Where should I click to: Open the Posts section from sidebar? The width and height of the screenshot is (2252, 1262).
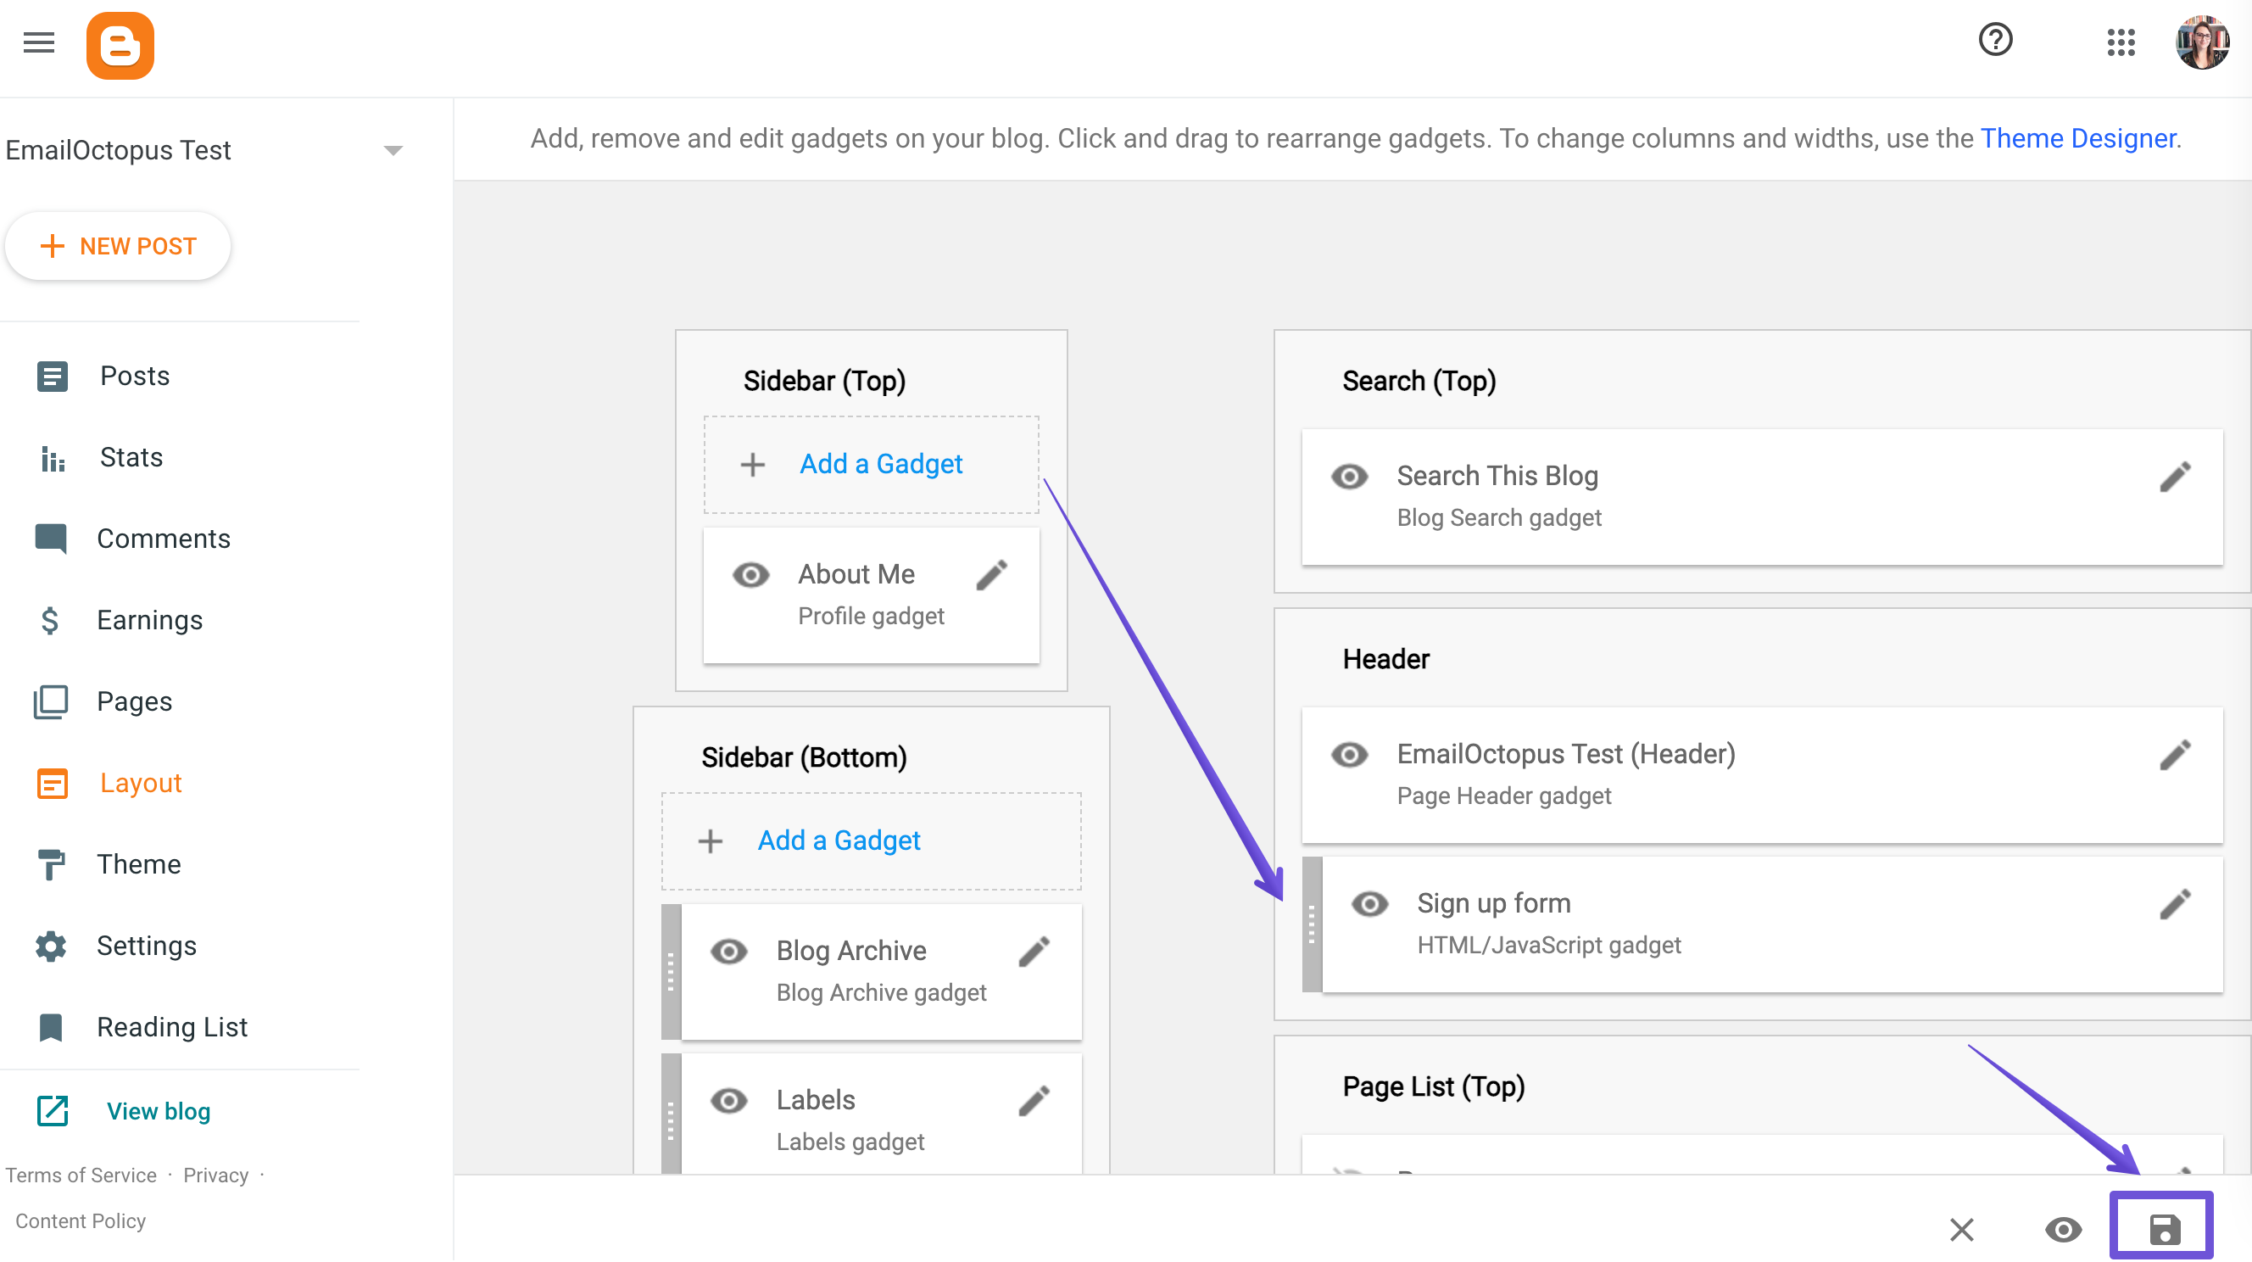[x=134, y=375]
